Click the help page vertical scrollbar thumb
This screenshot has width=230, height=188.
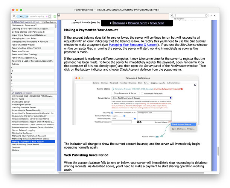click(x=218, y=151)
